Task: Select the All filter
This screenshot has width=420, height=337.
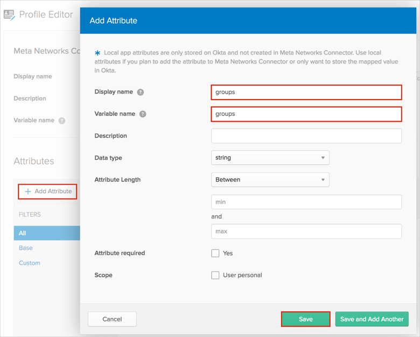Action: [x=23, y=233]
